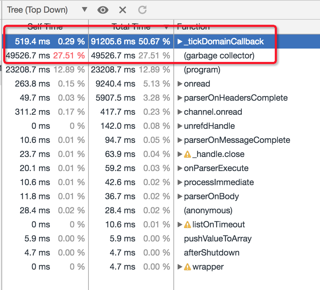Click the focus selected function eye icon
Viewport: 320px width, 290px height.
103,10
